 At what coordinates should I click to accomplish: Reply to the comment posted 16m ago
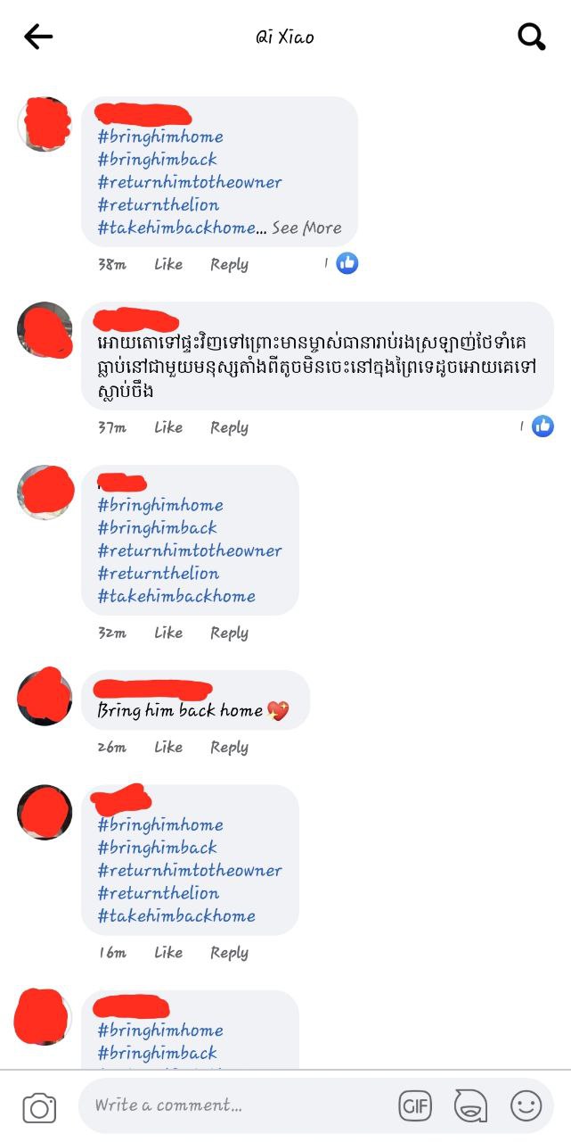click(229, 953)
